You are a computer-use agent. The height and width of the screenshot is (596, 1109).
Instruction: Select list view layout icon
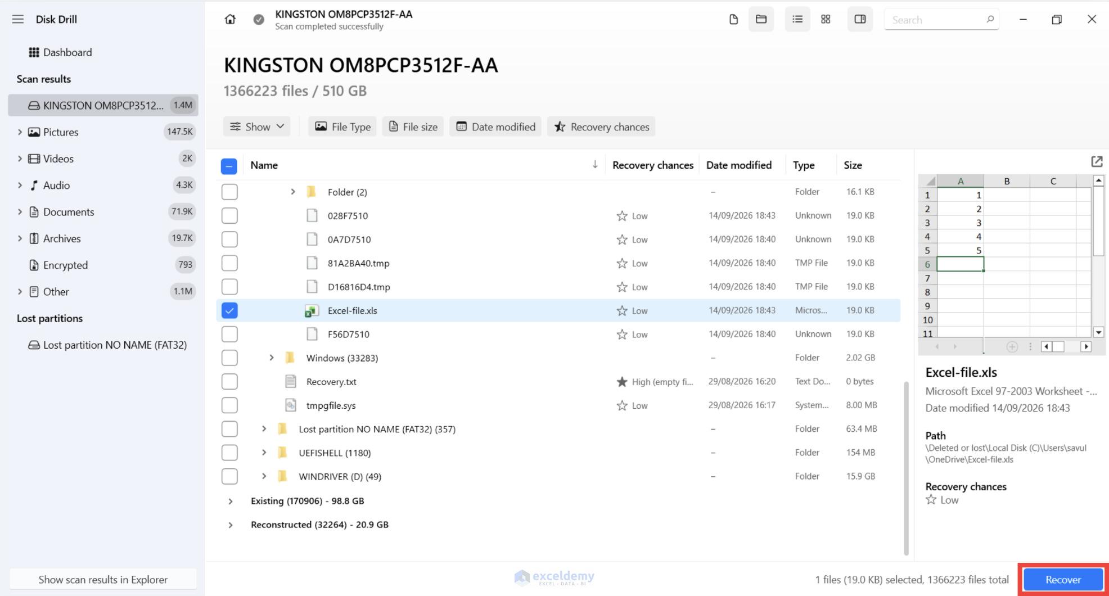[797, 19]
